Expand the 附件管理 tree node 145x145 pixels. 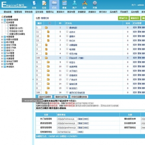point(2,56)
